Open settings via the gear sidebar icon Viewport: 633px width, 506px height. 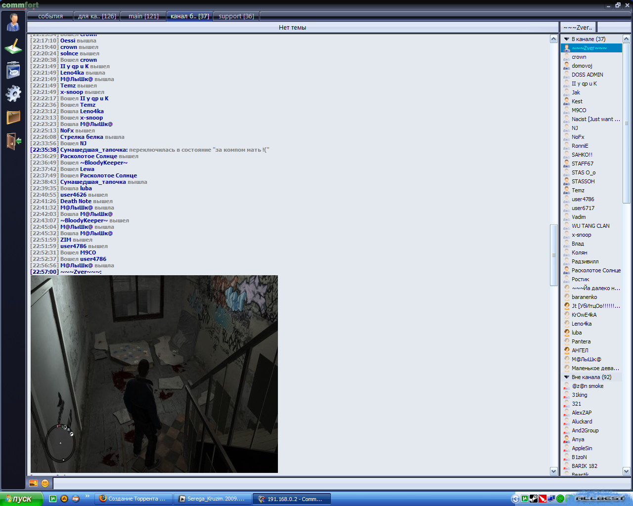coord(13,93)
